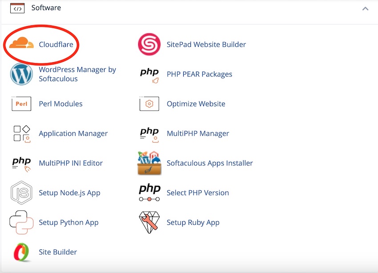This screenshot has width=378, height=273.
Task: Choose the Select PHP Version link
Action: coord(198,193)
